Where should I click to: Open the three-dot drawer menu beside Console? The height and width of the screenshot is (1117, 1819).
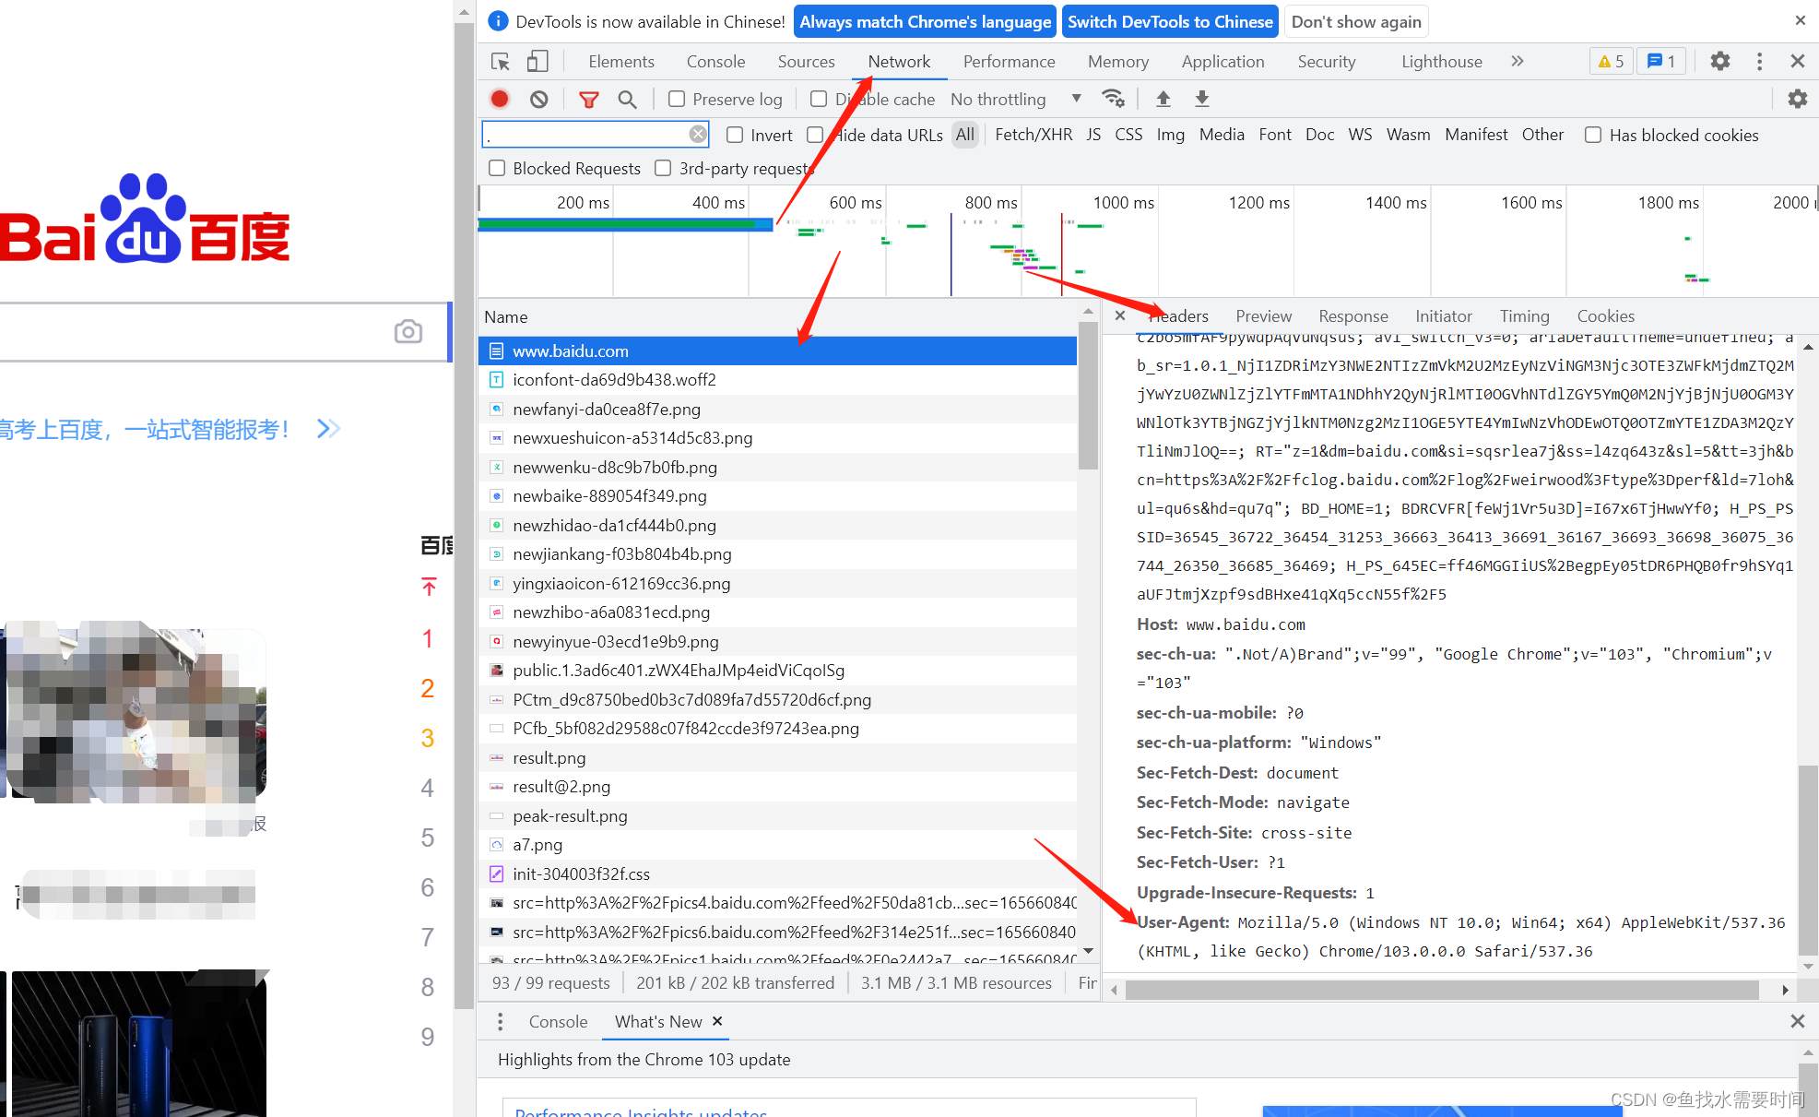pyautogui.click(x=501, y=1021)
